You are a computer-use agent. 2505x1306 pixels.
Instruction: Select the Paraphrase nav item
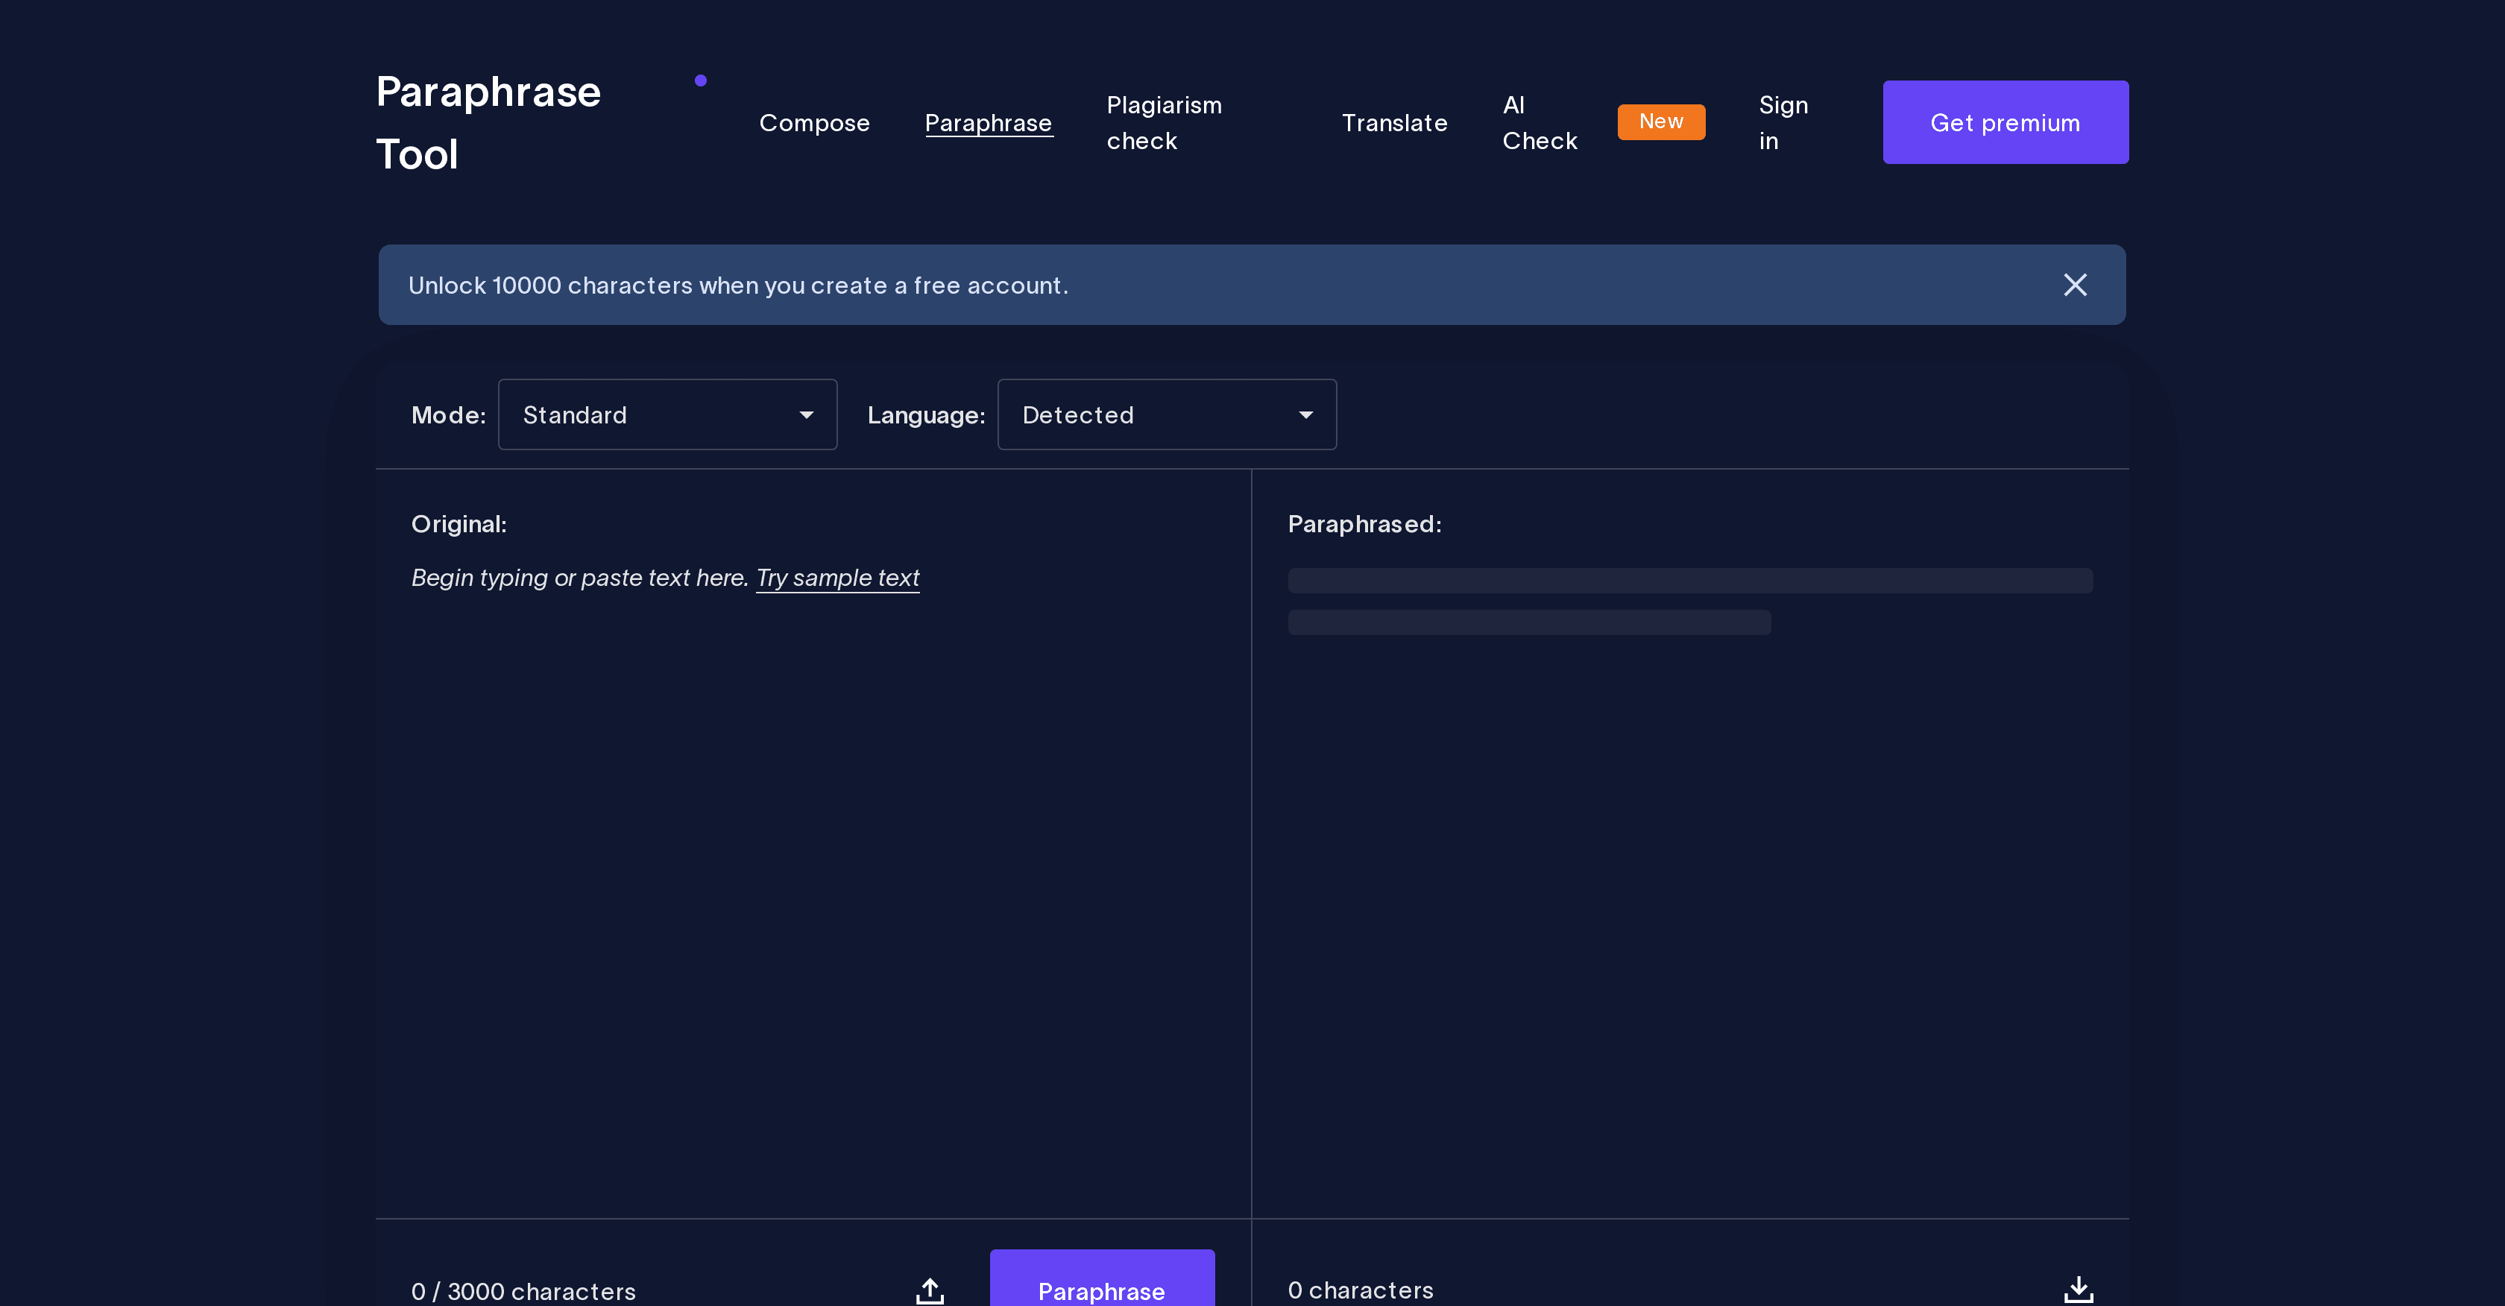coord(988,122)
